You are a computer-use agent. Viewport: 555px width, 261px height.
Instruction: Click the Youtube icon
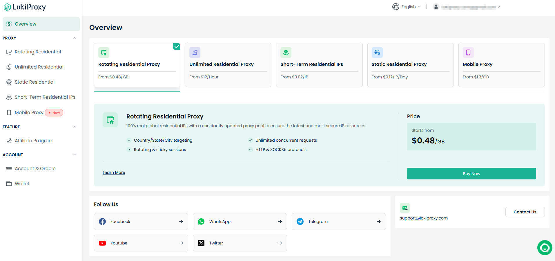click(102, 243)
